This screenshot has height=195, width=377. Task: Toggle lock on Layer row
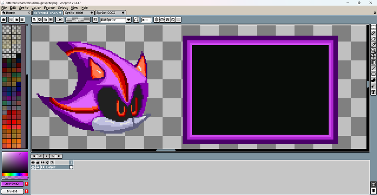[38, 167]
